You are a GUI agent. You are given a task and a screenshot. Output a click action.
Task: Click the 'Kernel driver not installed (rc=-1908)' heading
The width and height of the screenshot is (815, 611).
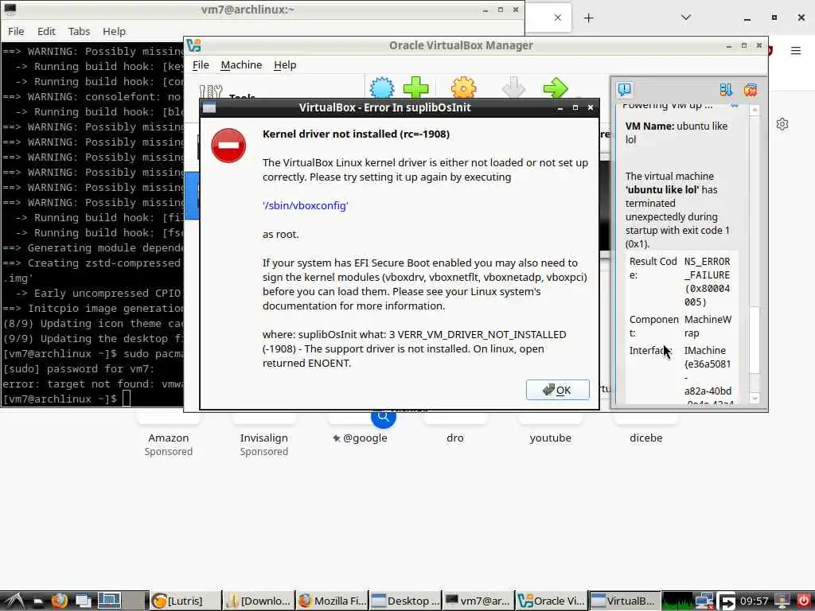(356, 134)
